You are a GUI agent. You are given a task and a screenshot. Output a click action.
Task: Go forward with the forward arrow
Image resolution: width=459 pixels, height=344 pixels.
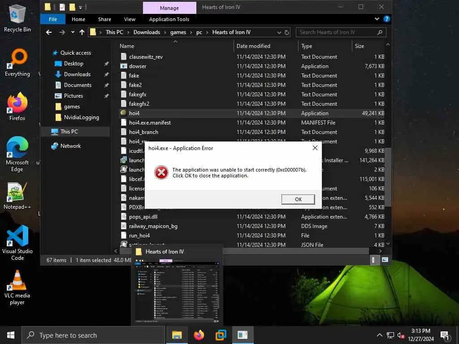pos(62,32)
